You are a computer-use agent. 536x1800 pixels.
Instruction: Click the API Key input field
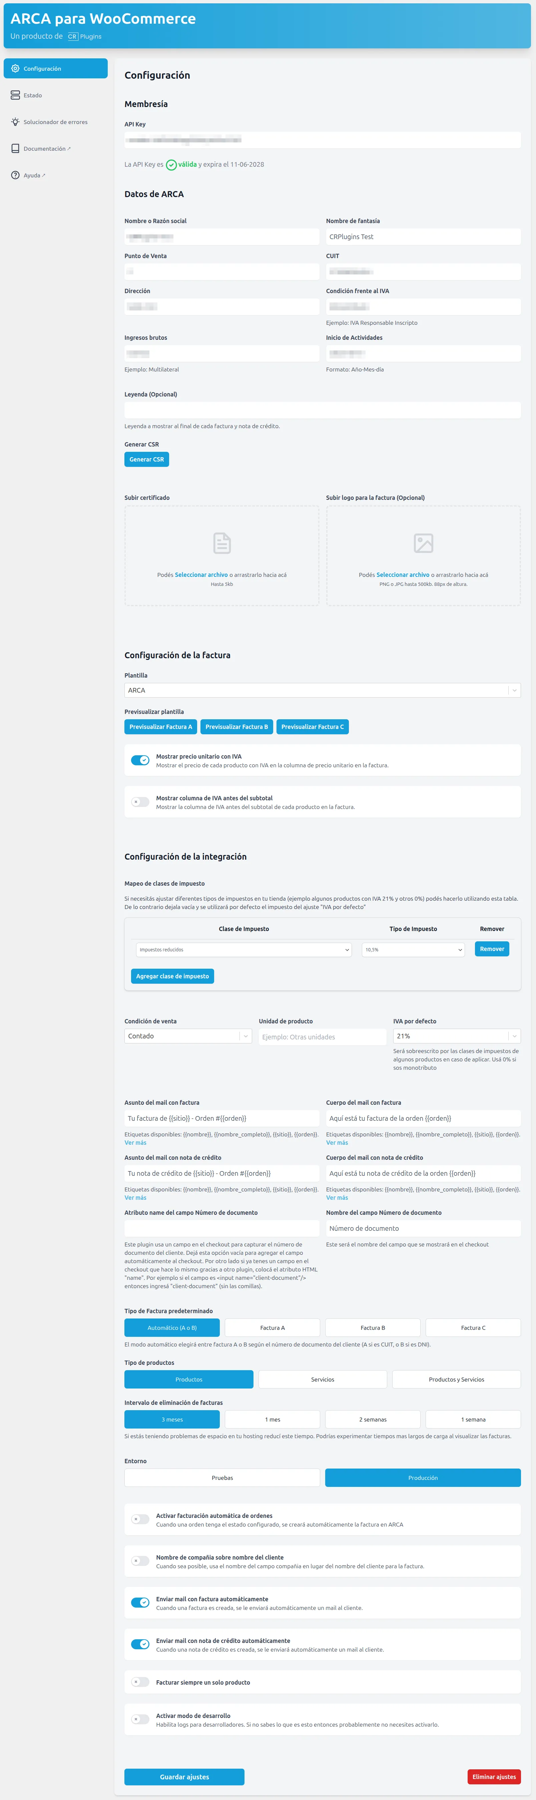322,139
